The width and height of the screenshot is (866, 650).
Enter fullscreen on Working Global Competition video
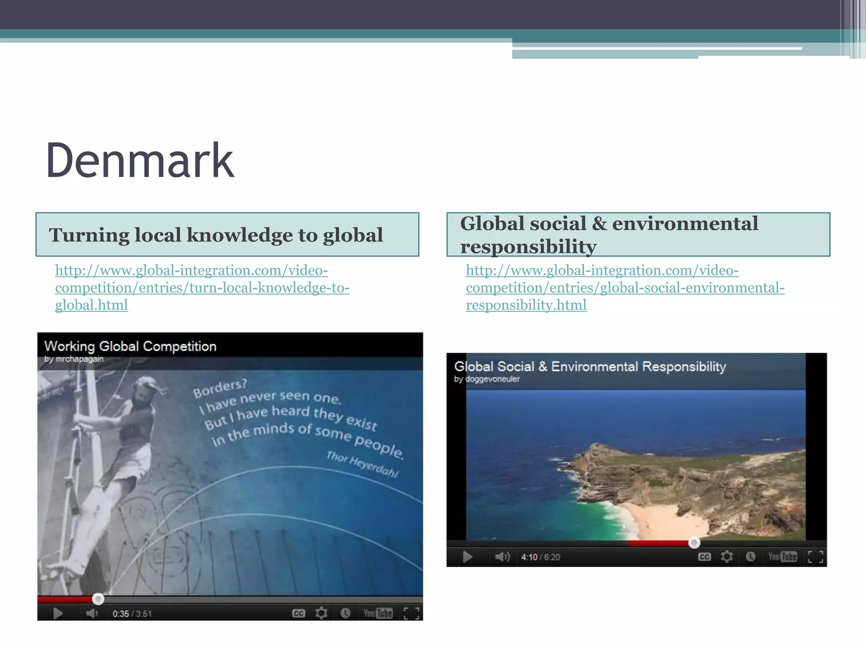pyautogui.click(x=411, y=613)
